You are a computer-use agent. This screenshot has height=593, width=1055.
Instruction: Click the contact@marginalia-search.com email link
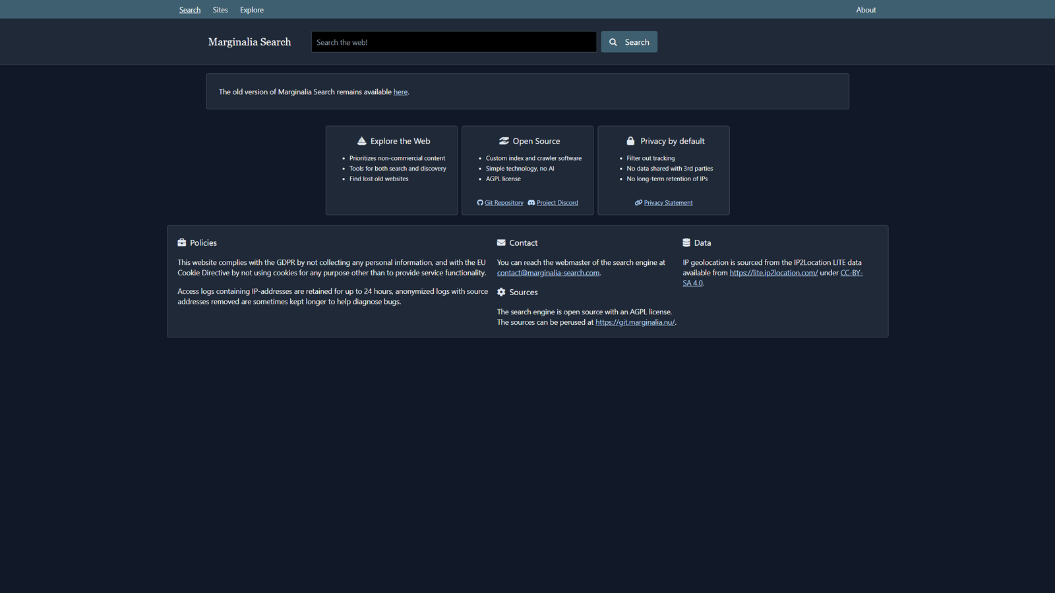tap(548, 273)
